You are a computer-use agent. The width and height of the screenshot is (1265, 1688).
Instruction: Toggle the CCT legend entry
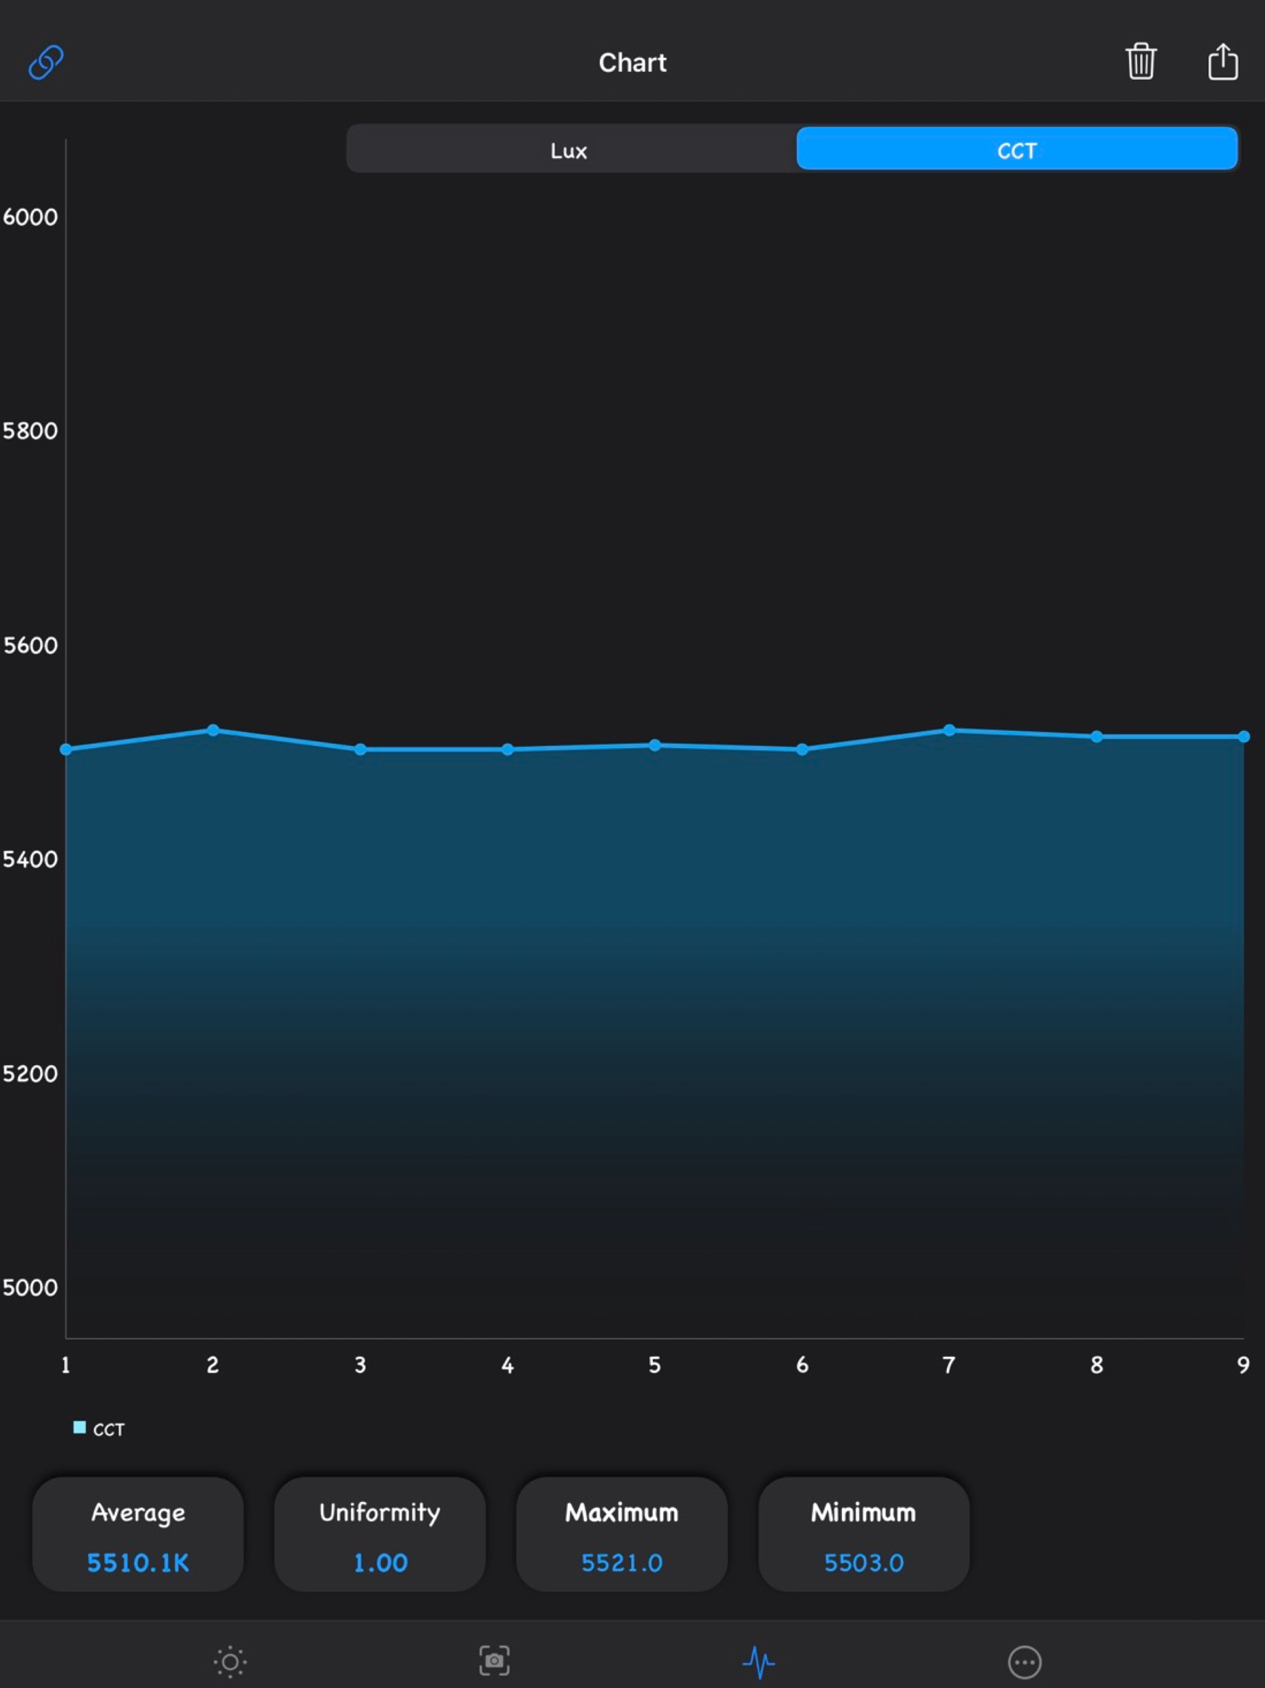[x=107, y=1429]
